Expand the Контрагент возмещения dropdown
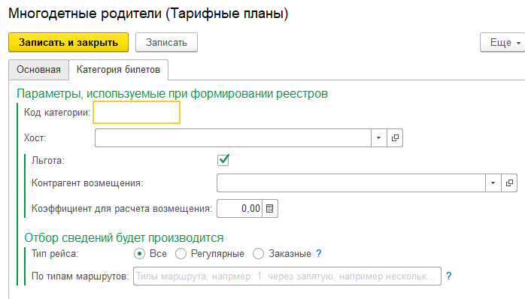Viewport: 525px width, 299px height. coord(493,183)
